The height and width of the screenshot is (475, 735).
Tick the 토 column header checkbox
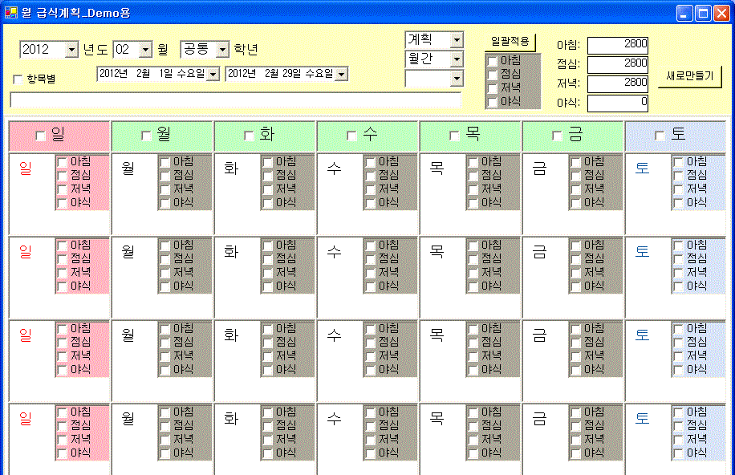(x=660, y=136)
